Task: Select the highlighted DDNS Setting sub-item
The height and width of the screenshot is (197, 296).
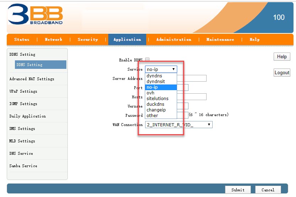Action: 40,65
